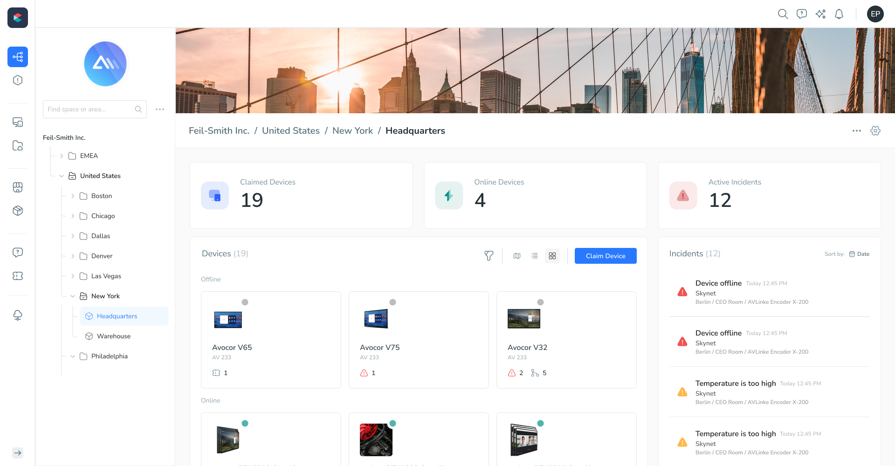The width and height of the screenshot is (895, 466).
Task: Open the help chat sidebar icon
Action: click(x=18, y=253)
